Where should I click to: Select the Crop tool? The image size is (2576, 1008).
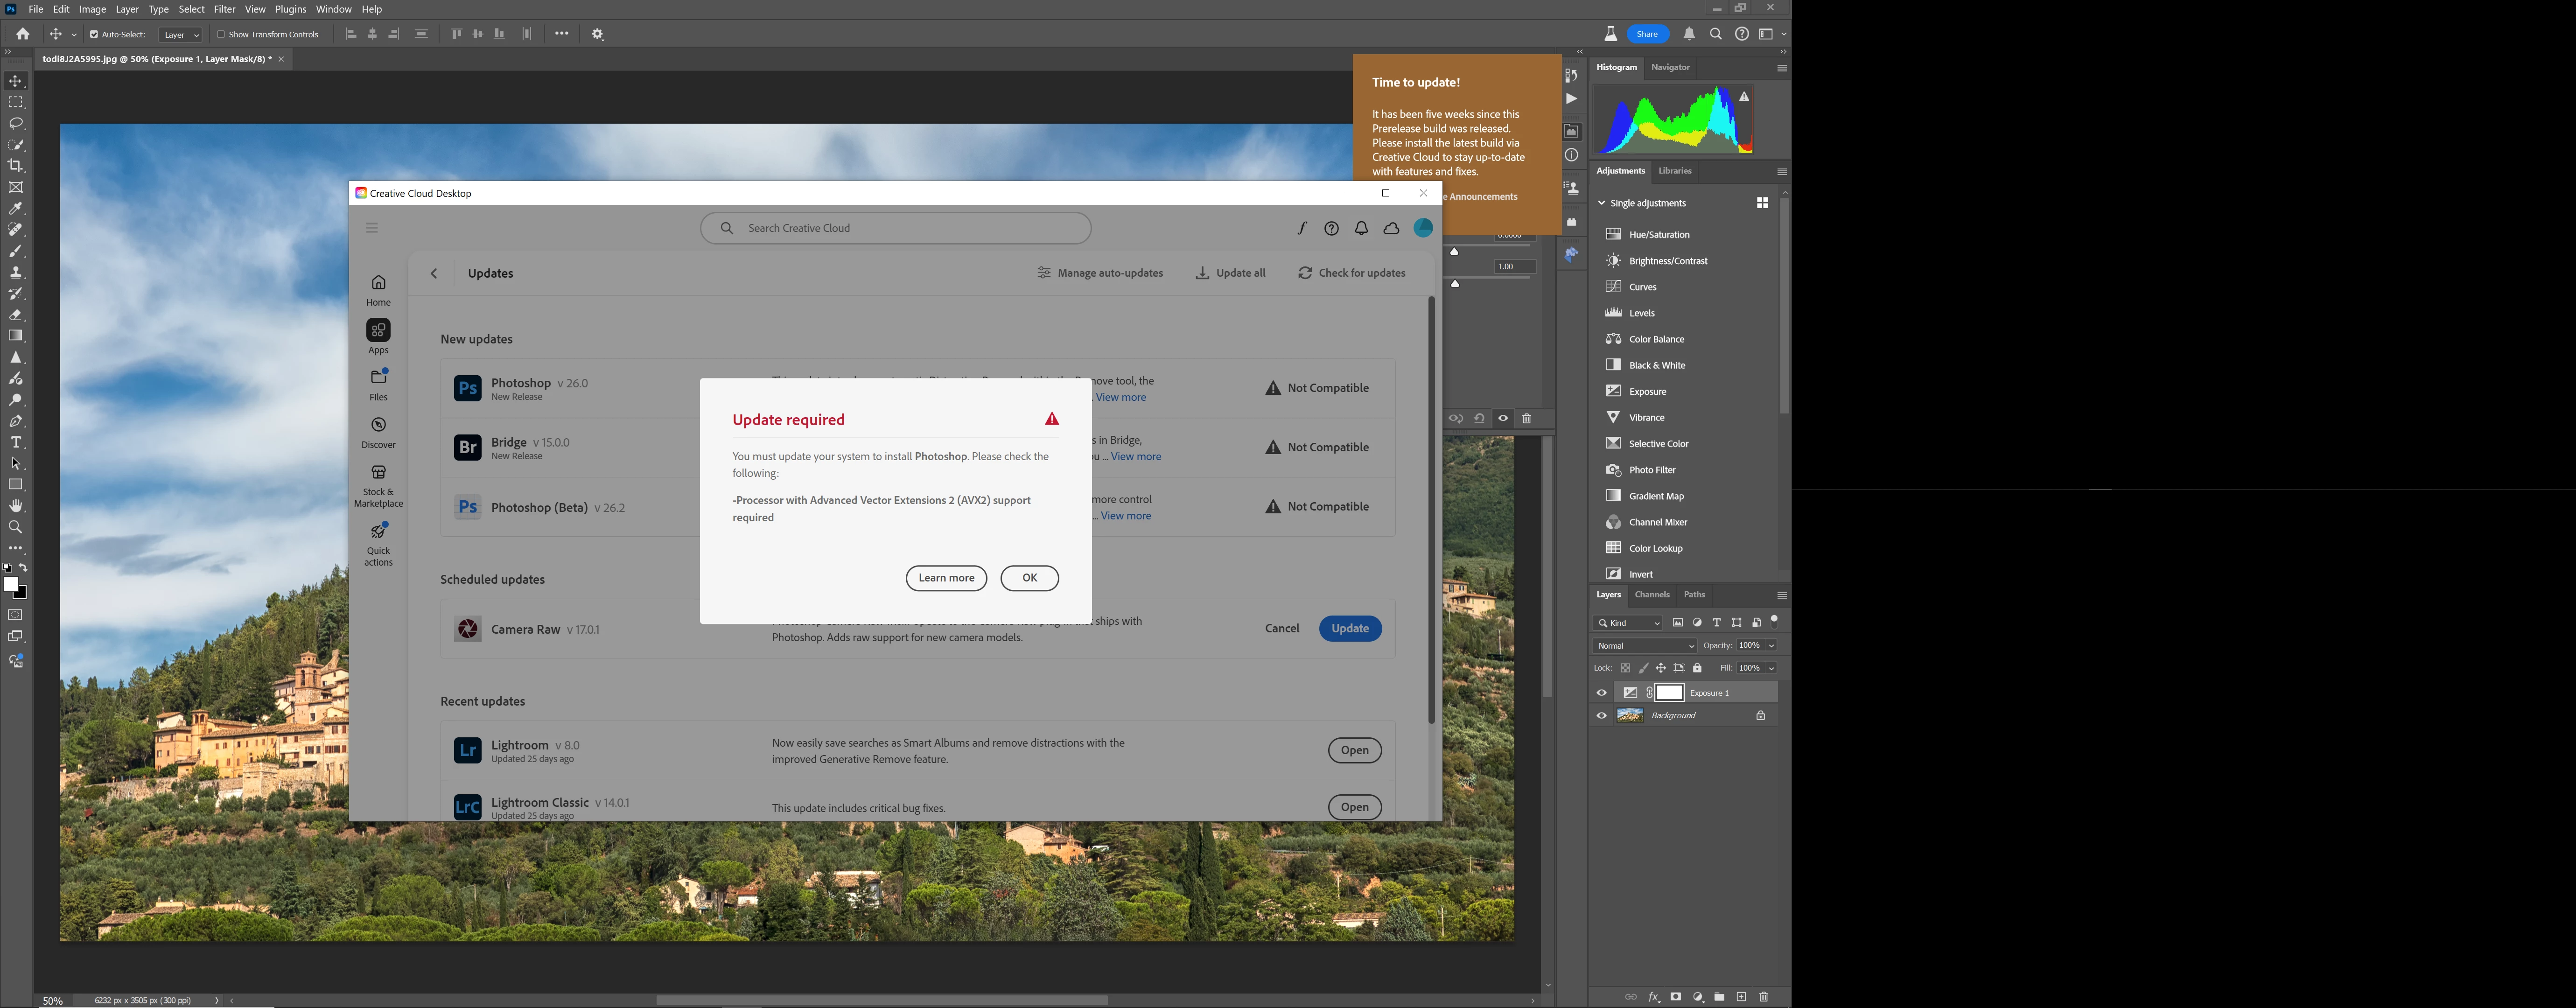click(16, 166)
